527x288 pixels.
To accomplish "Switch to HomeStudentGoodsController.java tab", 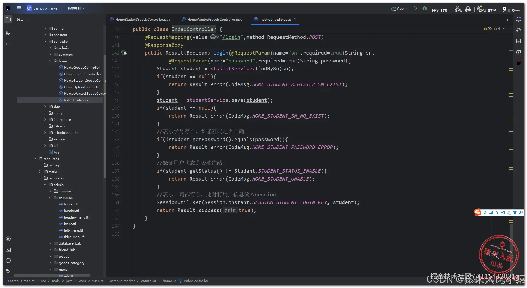I will 140,19.
